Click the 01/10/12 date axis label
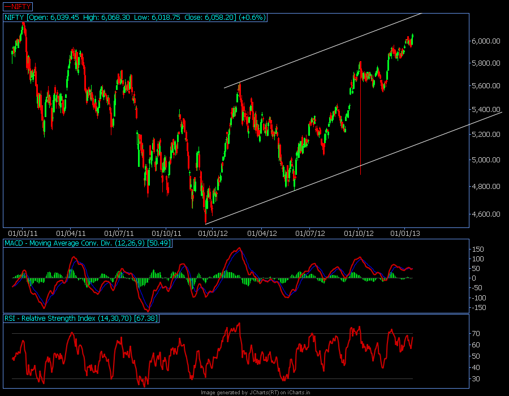This screenshot has height=396, width=509. point(359,234)
